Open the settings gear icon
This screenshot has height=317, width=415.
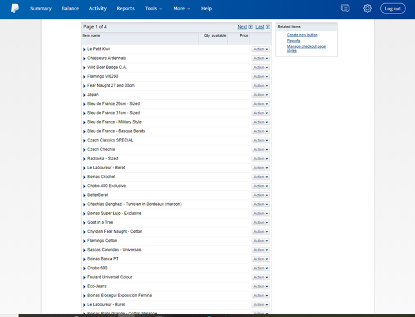(x=367, y=8)
